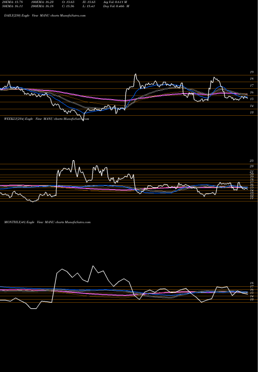Image resolution: width=258 pixels, height=372 pixels.
Task: Click the 50EMA: 16.11 readout
Action: 11,6
